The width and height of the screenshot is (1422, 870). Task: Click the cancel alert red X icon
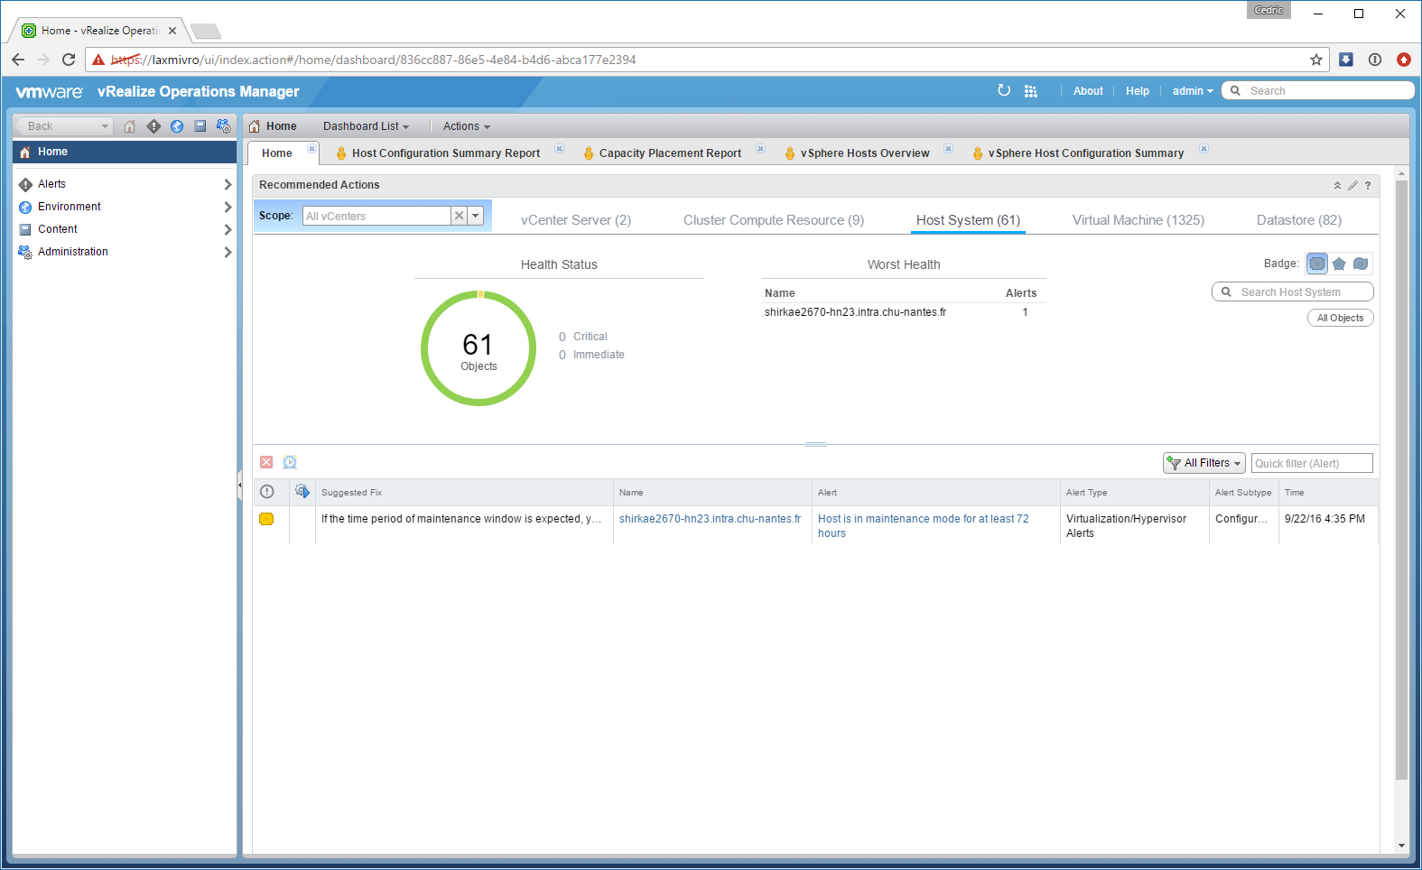[x=266, y=463]
